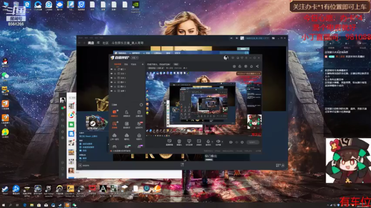Collapse the toolbox panel with the minus circle

[x=141, y=105]
